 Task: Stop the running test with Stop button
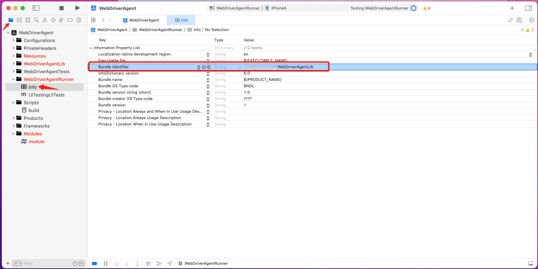coord(62,8)
